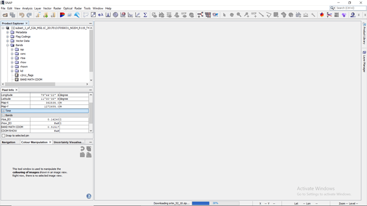
Task: Open the Layer Manager side panel
Action: (364, 62)
